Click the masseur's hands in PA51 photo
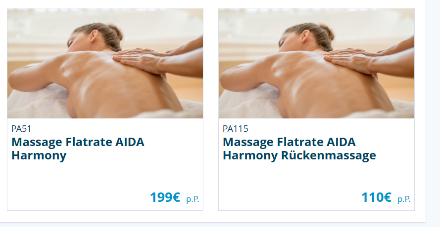The image size is (440, 227). (x=139, y=59)
